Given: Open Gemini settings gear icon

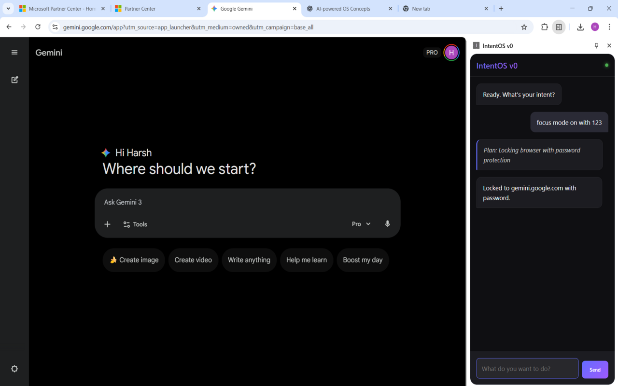Looking at the screenshot, I should pos(14,369).
